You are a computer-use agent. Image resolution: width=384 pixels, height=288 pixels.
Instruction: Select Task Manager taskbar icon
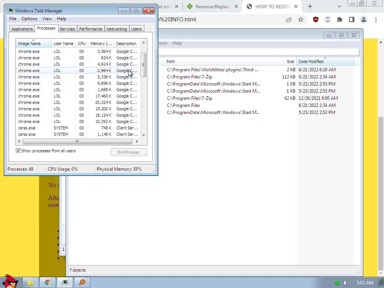click(x=64, y=283)
